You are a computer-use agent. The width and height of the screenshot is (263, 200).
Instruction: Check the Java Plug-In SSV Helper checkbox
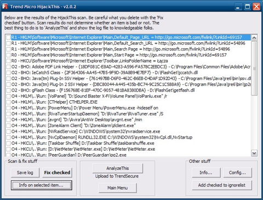tap(8, 78)
